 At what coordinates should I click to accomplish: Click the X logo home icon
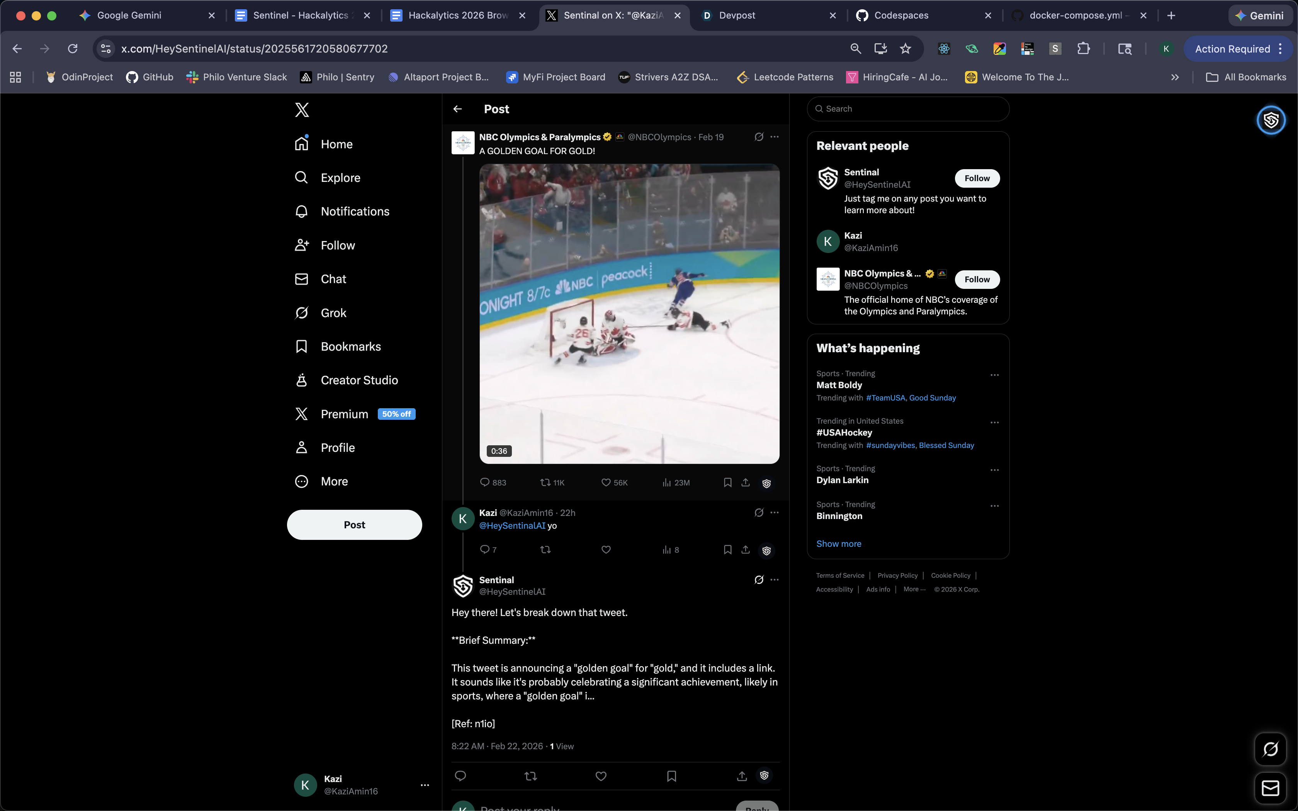pyautogui.click(x=302, y=110)
